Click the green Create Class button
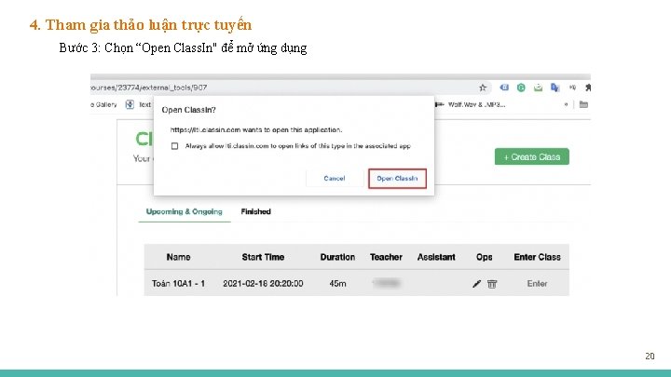The image size is (671, 377). coord(531,157)
